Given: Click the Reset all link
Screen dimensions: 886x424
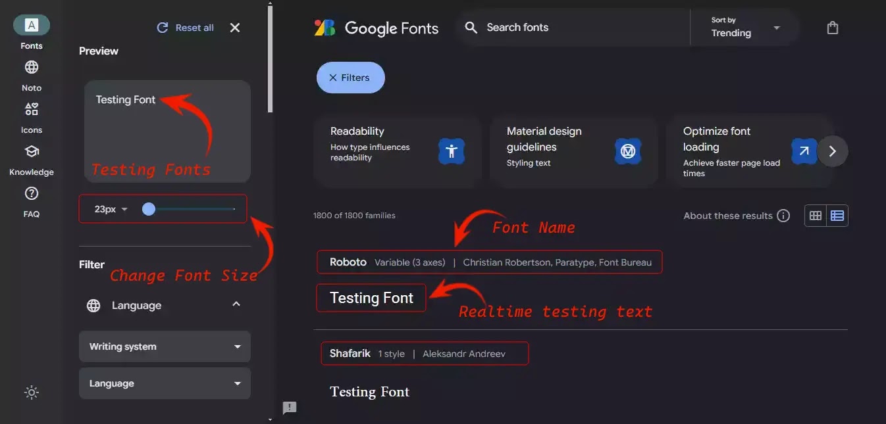Looking at the screenshot, I should pyautogui.click(x=194, y=28).
